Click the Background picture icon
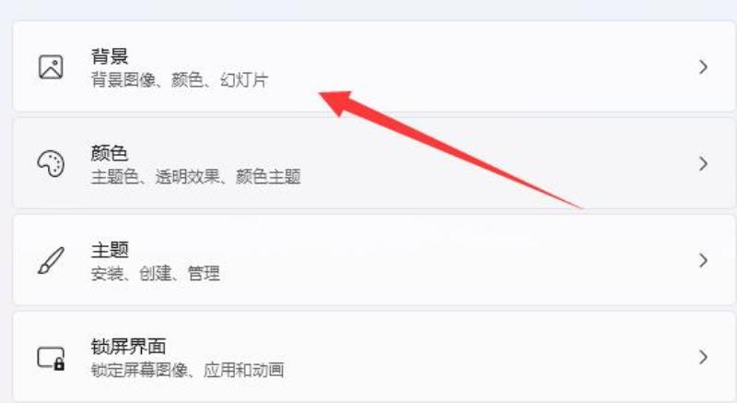This screenshot has width=737, height=403. point(51,66)
